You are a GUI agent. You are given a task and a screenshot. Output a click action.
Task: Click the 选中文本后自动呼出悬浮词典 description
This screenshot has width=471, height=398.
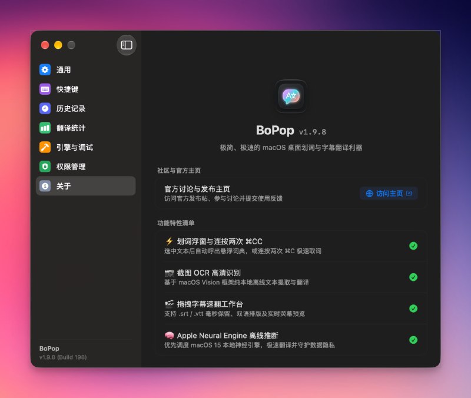tap(243, 251)
